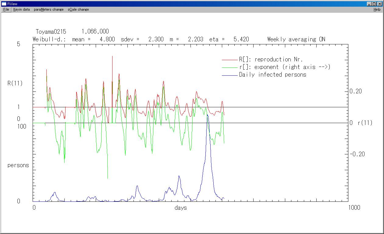384x234 pixels.
Task: Click the 'r[]: exponent (right axis -->)' label
Action: pyautogui.click(x=285, y=67)
